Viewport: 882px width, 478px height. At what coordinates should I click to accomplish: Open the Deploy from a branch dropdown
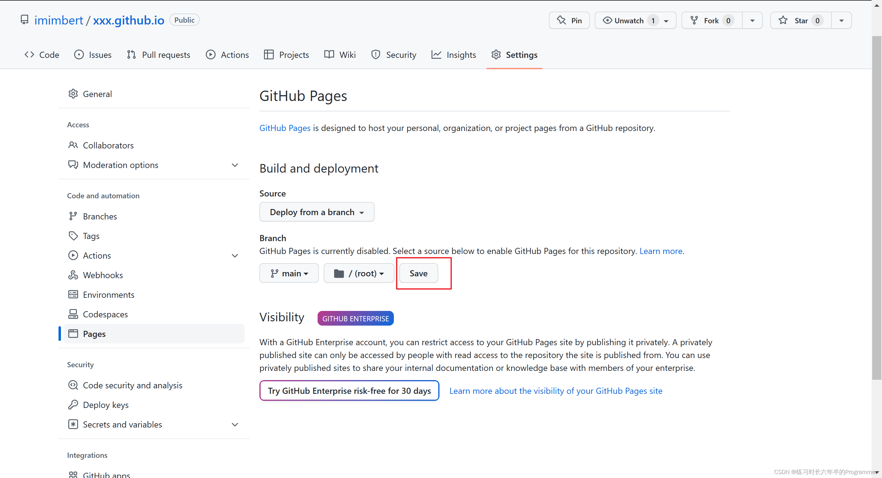point(316,212)
